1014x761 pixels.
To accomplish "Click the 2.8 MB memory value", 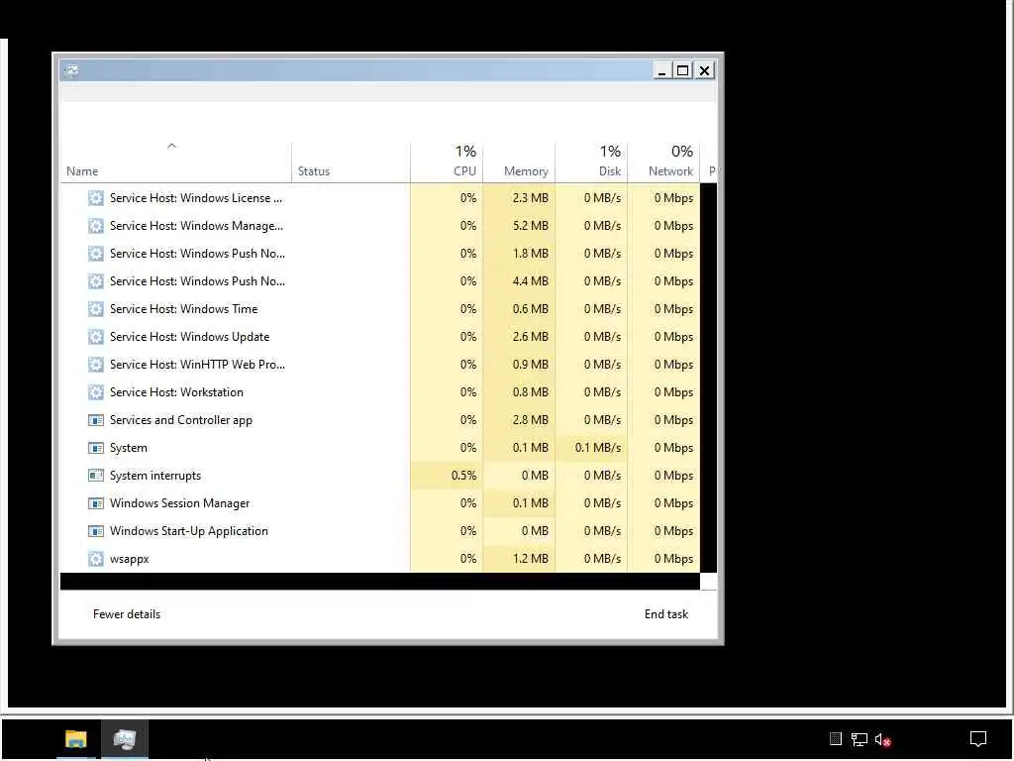I will pos(531,420).
